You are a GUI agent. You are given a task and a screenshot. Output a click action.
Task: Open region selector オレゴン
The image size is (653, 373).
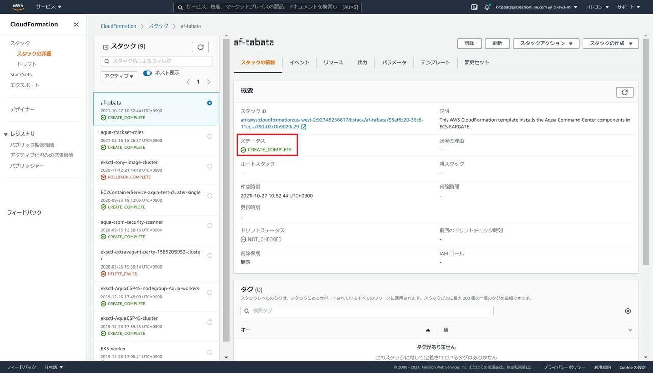(x=597, y=7)
